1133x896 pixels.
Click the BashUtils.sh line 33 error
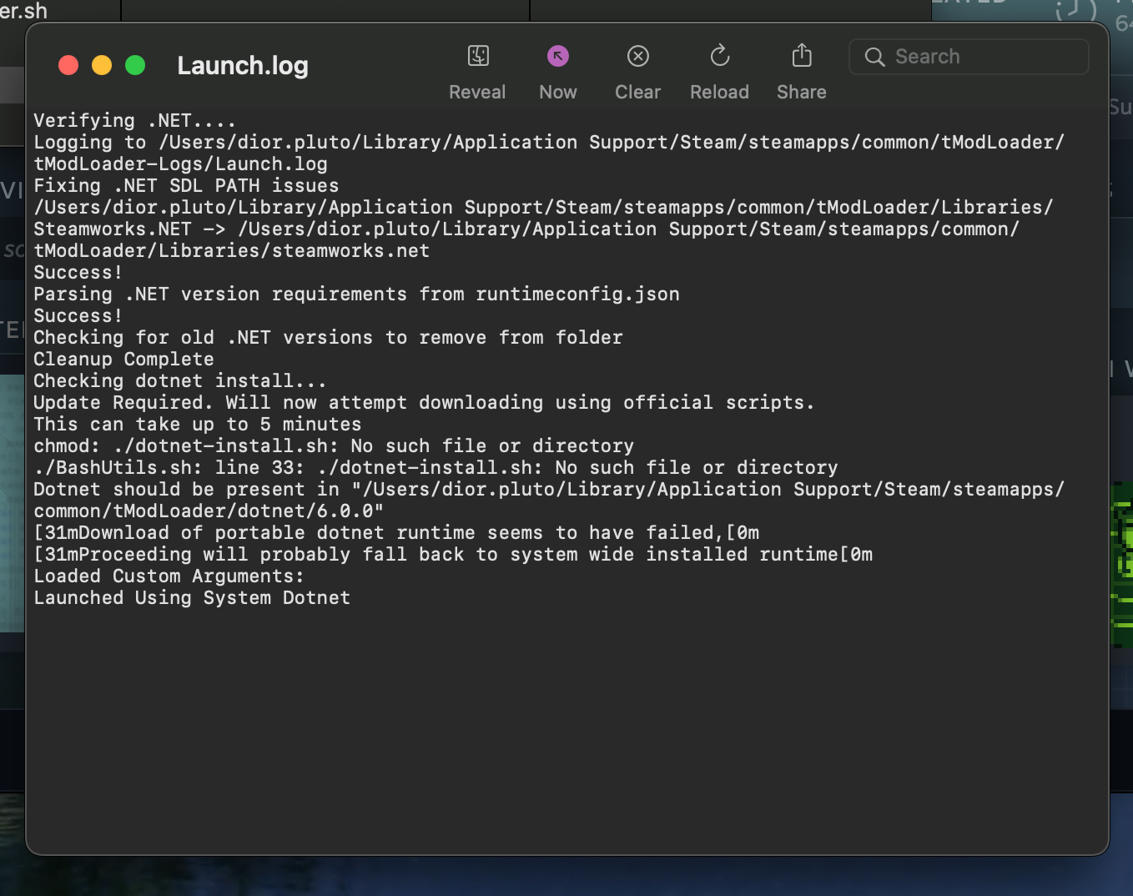[436, 468]
